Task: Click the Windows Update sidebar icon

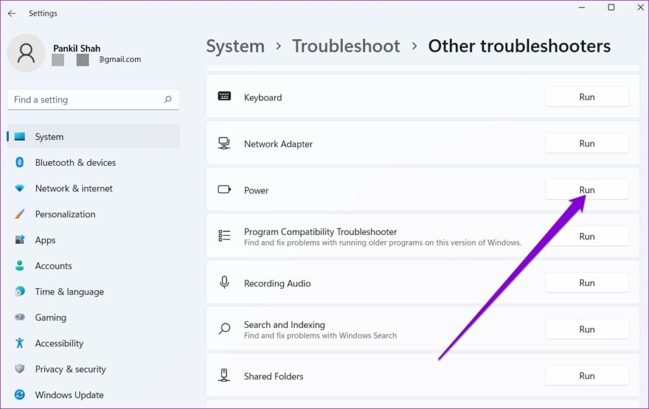Action: point(20,394)
